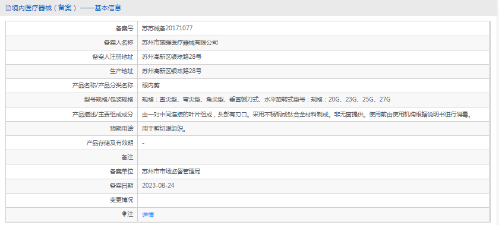Select the 备案单位 label

click(121, 172)
